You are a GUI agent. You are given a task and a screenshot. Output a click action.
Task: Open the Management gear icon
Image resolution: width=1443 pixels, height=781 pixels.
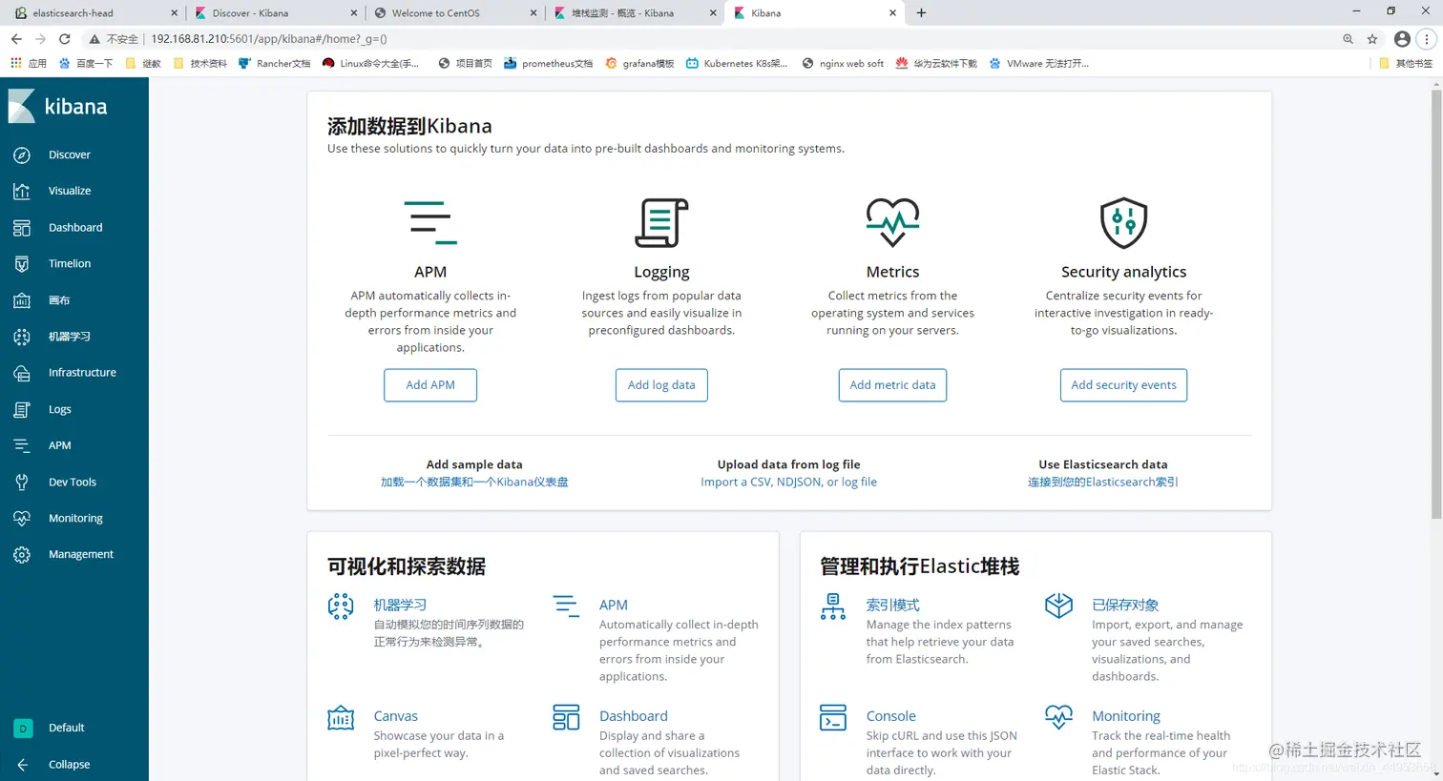(22, 555)
